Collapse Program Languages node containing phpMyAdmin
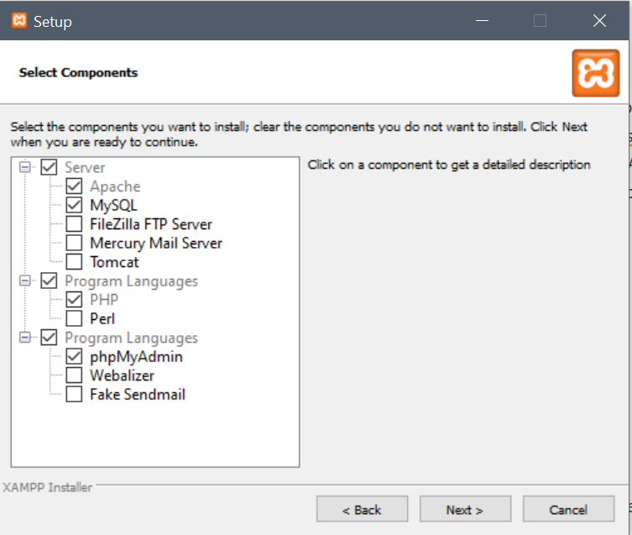 [x=25, y=338]
